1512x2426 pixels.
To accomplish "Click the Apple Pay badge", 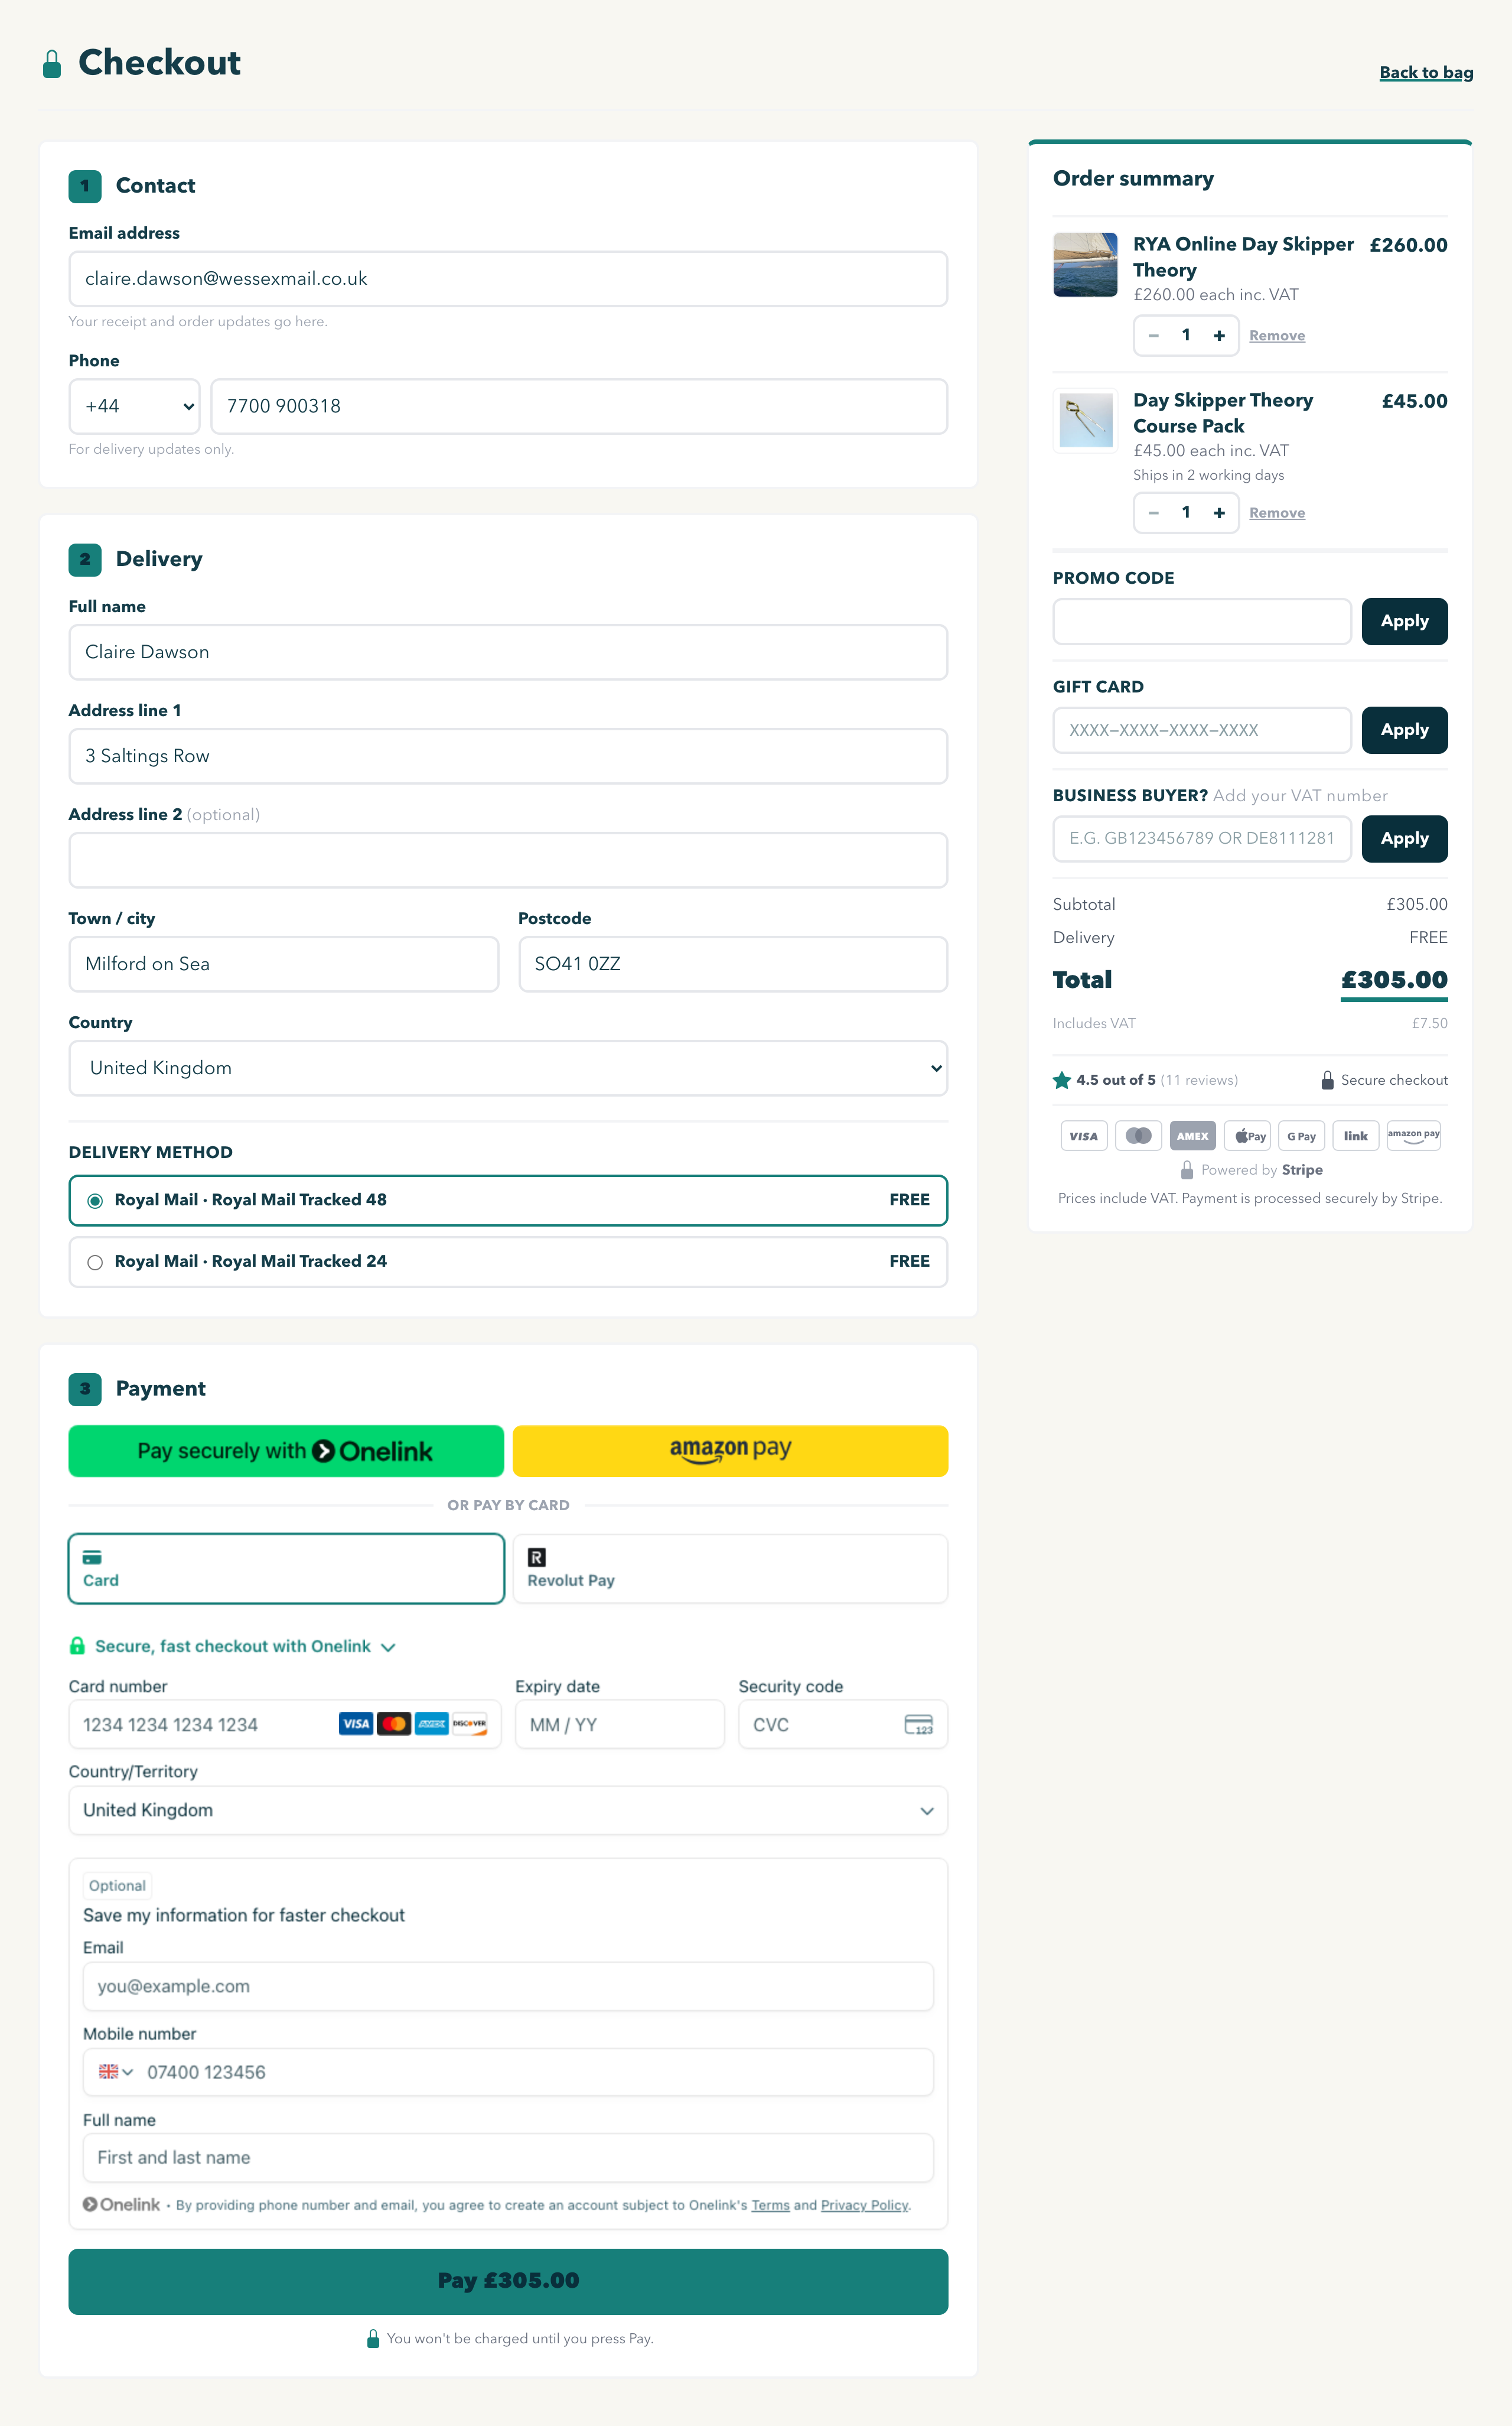I will click(x=1247, y=1136).
